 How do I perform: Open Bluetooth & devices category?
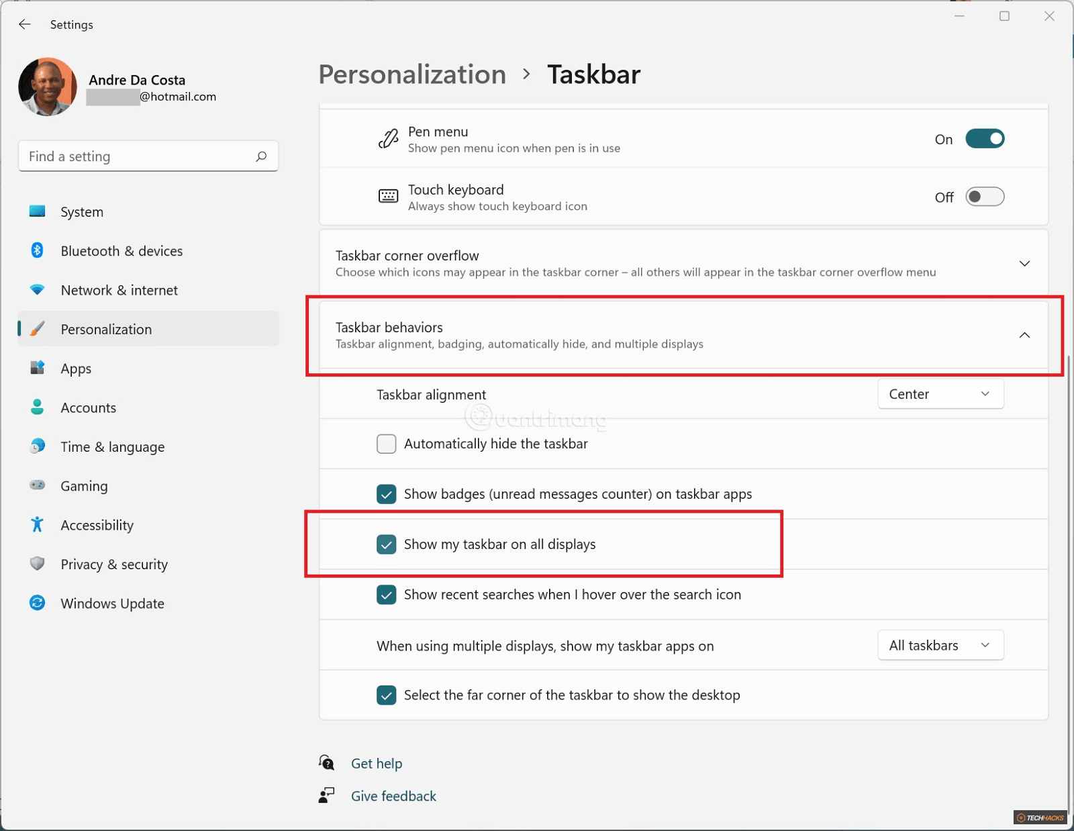[148, 250]
